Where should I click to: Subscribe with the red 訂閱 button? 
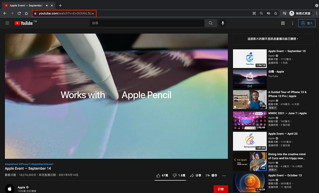[221, 189]
